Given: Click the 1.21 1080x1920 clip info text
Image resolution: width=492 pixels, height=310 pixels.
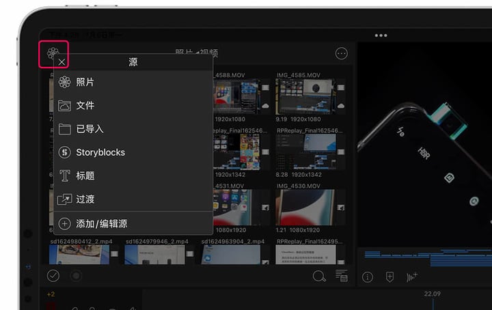Looking at the screenshot, I should point(298,230).
